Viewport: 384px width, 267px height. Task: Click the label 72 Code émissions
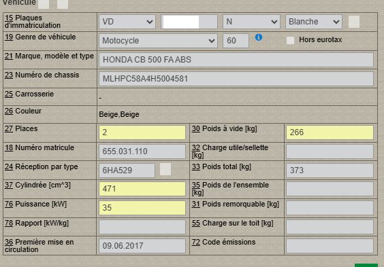[x=223, y=242]
